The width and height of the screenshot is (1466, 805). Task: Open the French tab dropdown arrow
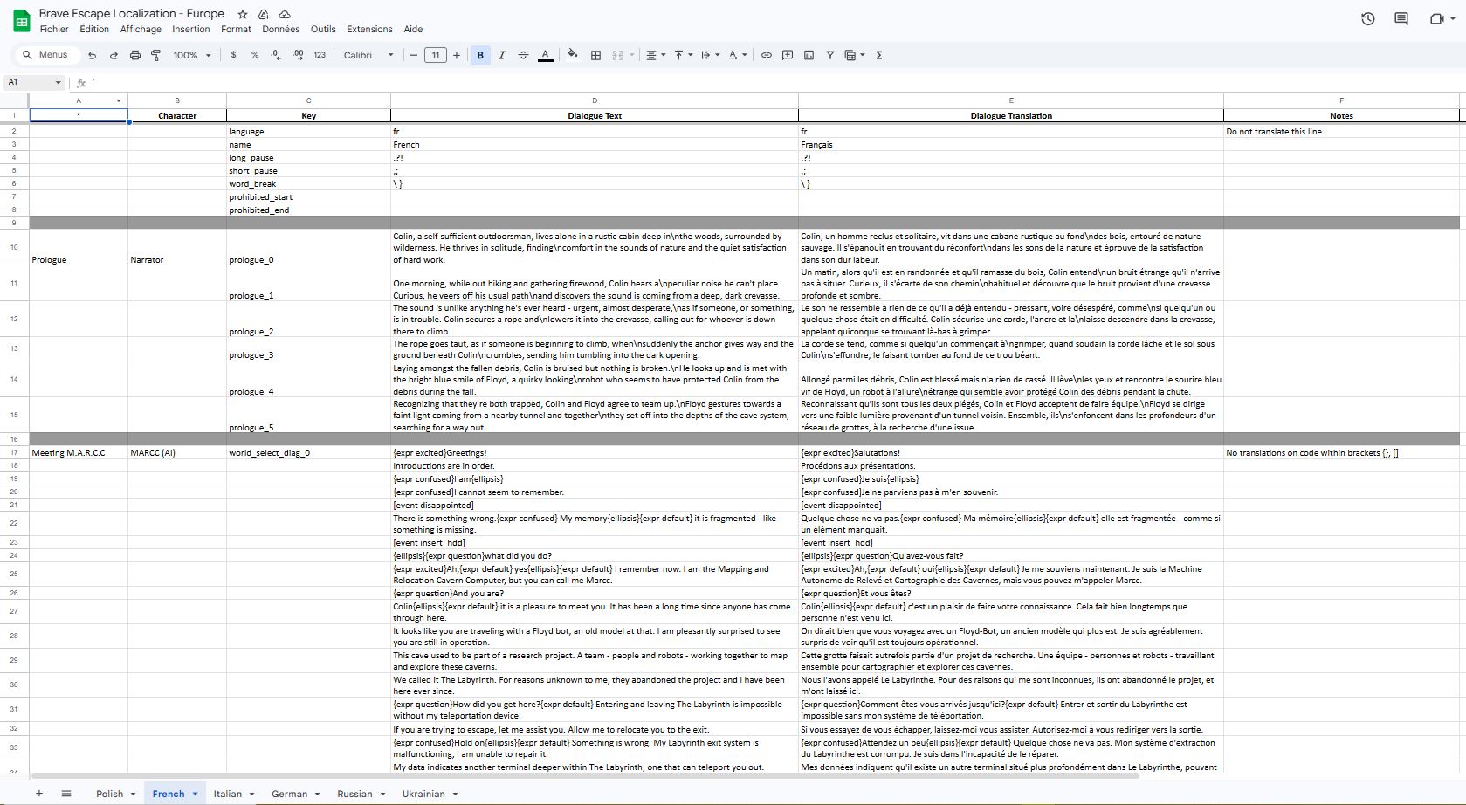[195, 794]
